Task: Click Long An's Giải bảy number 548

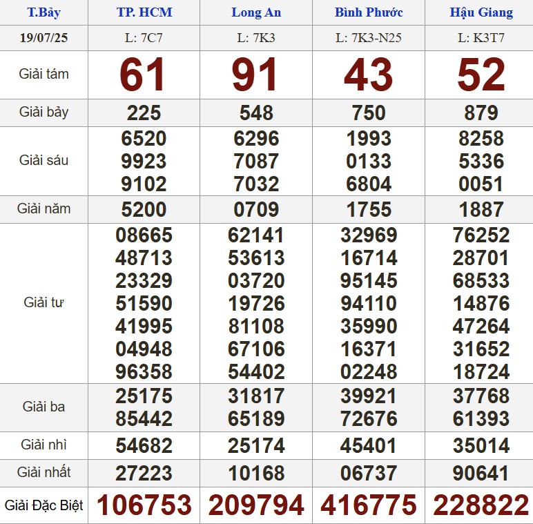Action: (256, 113)
